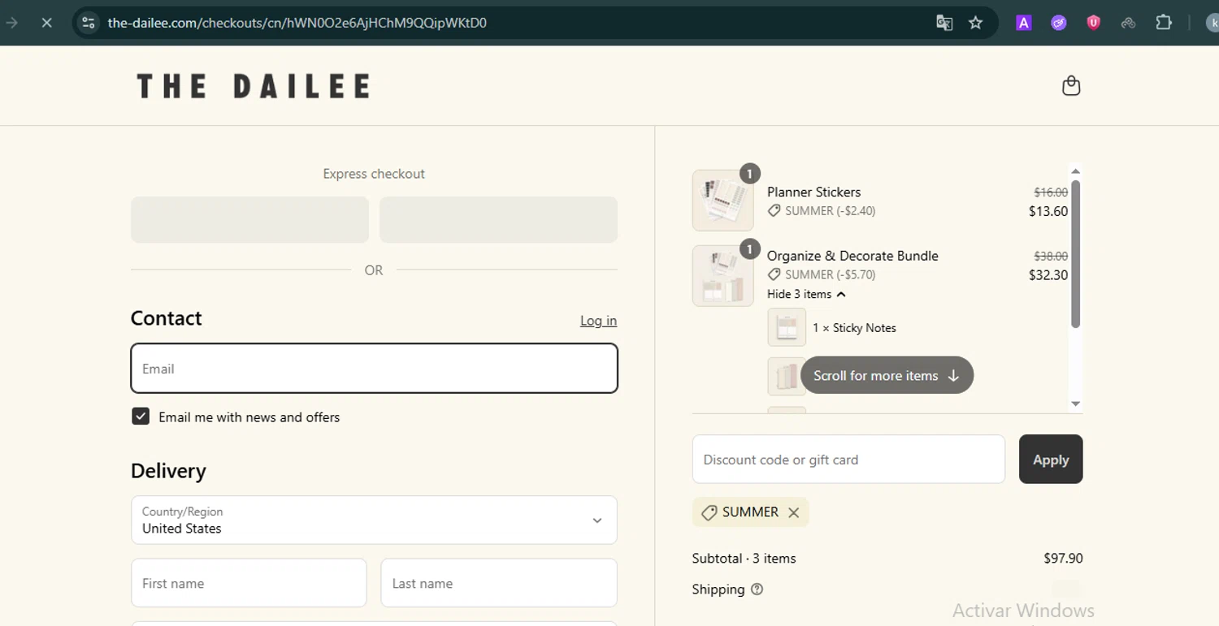
Task: Click the down arrow on the order summary scrollbar
Action: [1076, 404]
